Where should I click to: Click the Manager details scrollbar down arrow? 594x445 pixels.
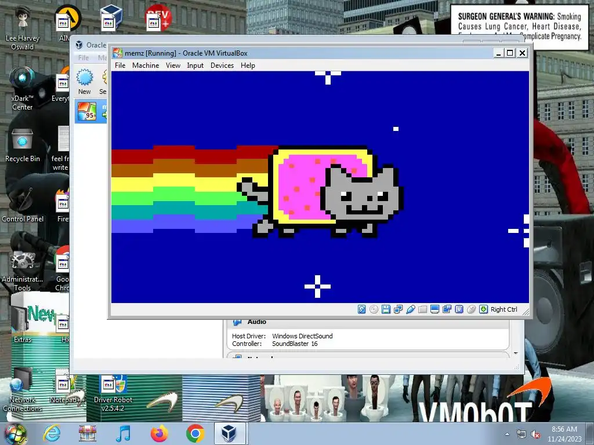516,353
